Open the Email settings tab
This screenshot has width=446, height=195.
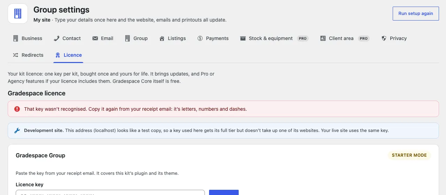[103, 38]
